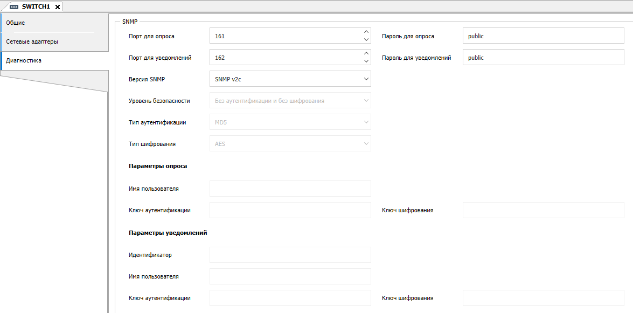
Task: Click the SWITCH1 device icon in tab
Action: (15, 6)
